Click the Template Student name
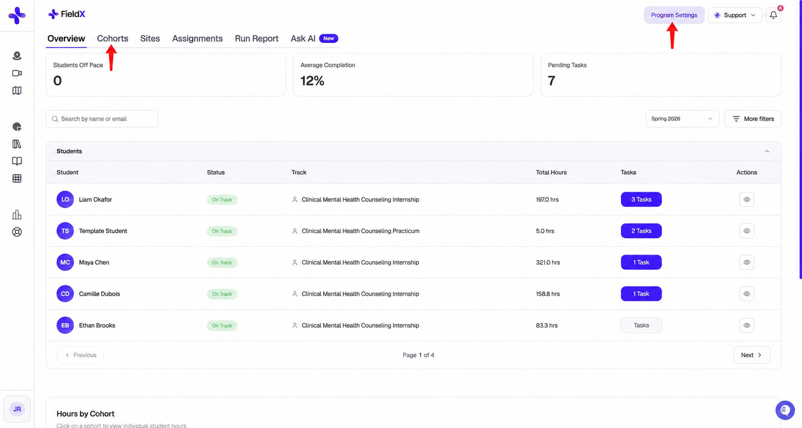This screenshot has height=428, width=802. pos(103,231)
